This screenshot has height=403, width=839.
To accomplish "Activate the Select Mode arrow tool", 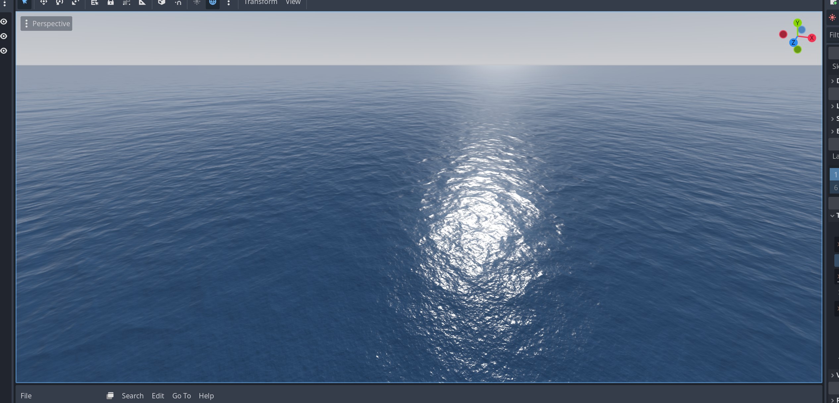I will 25,3.
